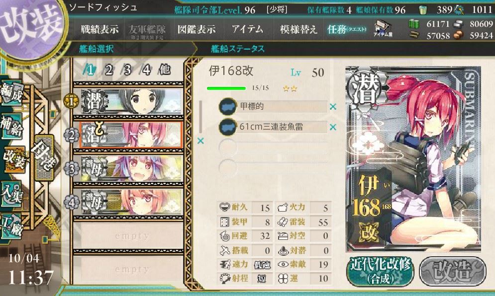Click the 近代化改修 modernization button
Viewport: 495px width, 296px height.
tap(381, 271)
